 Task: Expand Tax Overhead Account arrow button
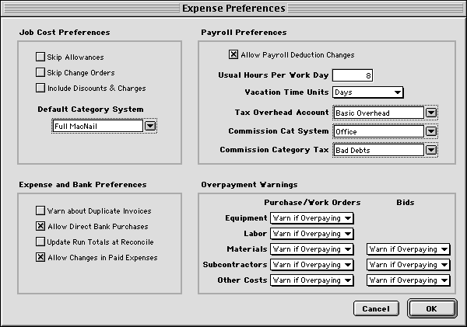(x=431, y=113)
